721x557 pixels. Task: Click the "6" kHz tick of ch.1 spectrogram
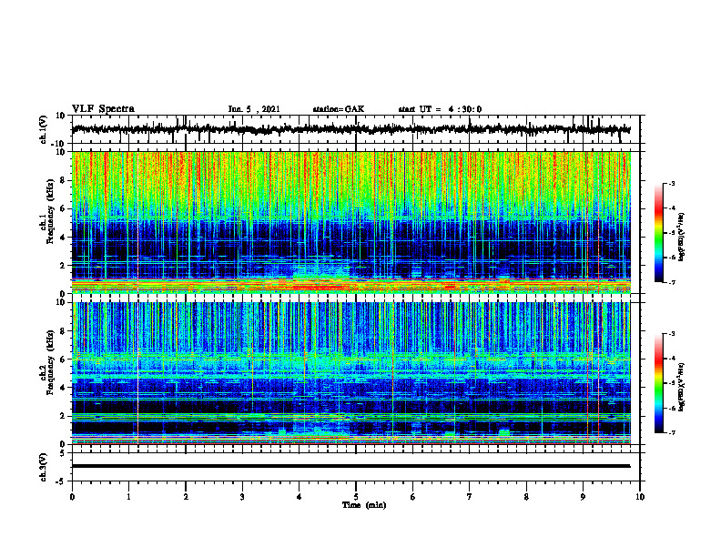click(x=64, y=208)
